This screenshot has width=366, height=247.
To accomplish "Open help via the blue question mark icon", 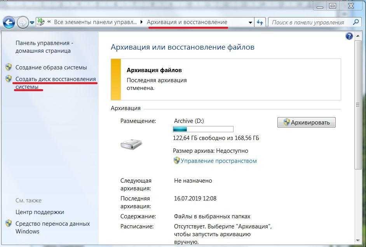I will tap(349, 36).
